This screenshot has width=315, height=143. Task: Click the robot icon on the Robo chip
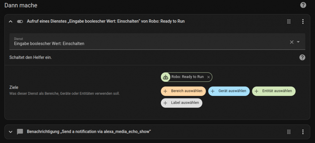coord(166,77)
